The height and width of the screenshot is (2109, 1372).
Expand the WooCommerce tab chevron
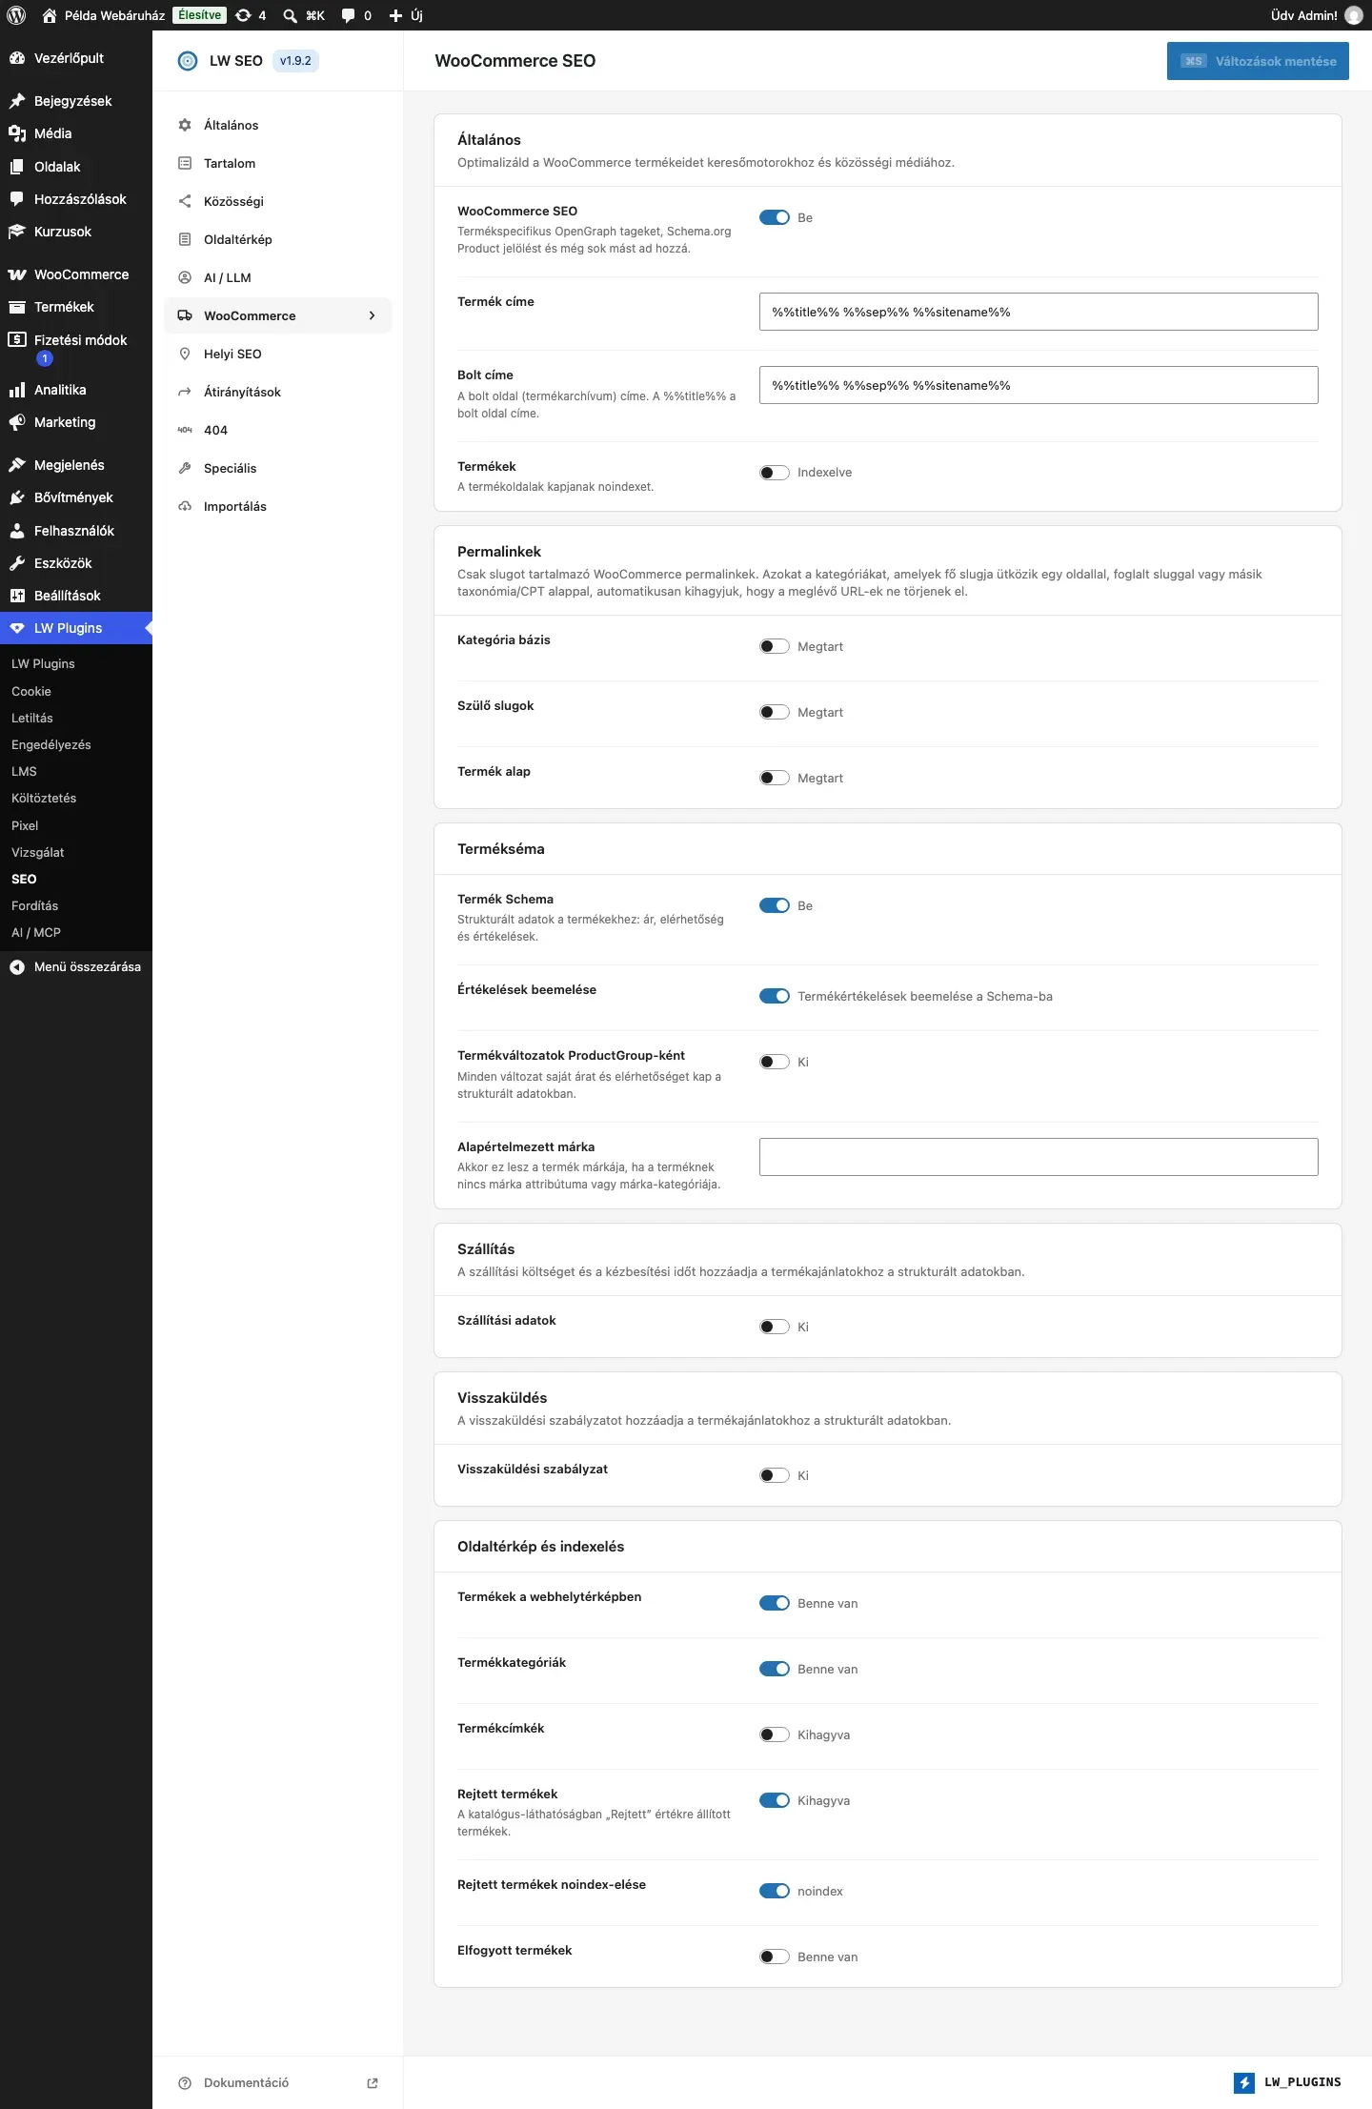(372, 315)
